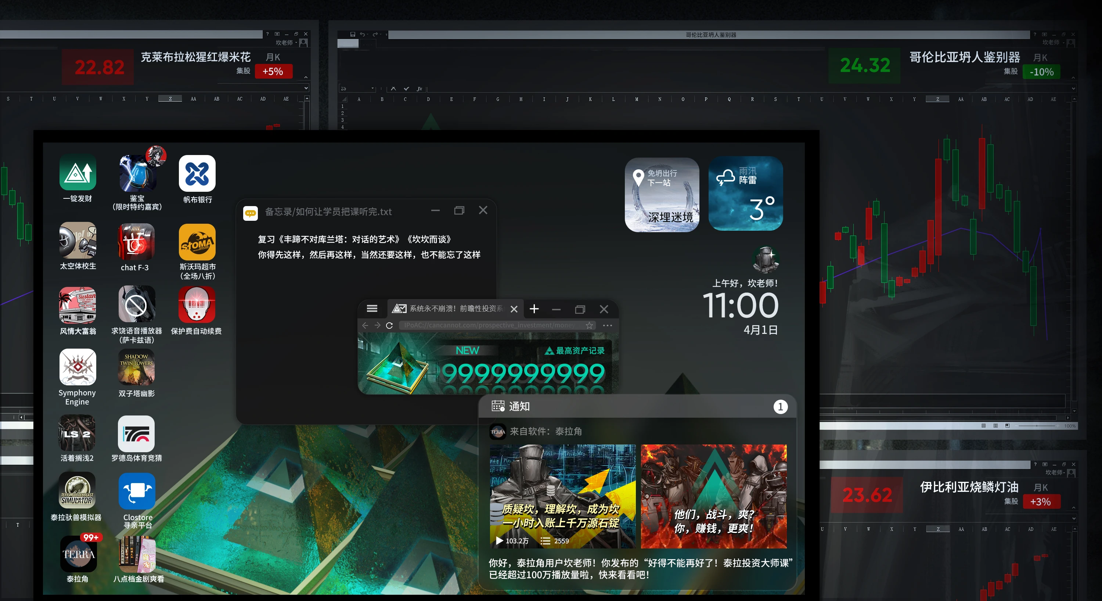The width and height of the screenshot is (1102, 601).
Task: Click browser reload button
Action: [389, 325]
